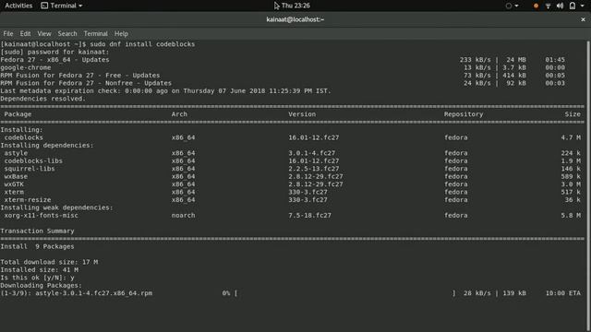Screen dimensions: 591x332
Task: Click the volume speaker icon
Action: click(561, 6)
